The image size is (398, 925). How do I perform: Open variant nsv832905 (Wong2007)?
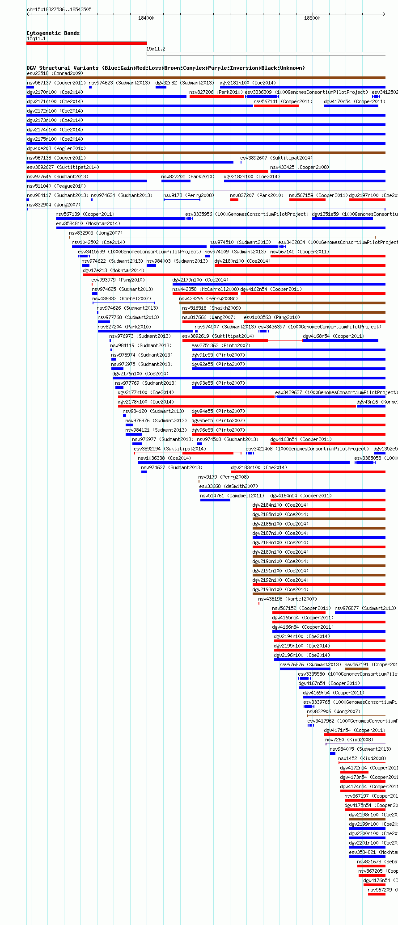96,233
